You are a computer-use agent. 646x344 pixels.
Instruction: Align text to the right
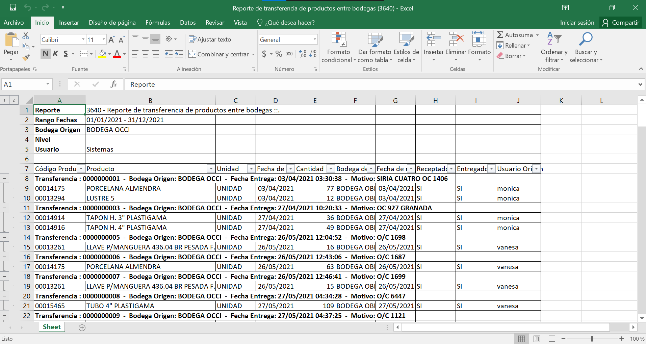point(155,54)
